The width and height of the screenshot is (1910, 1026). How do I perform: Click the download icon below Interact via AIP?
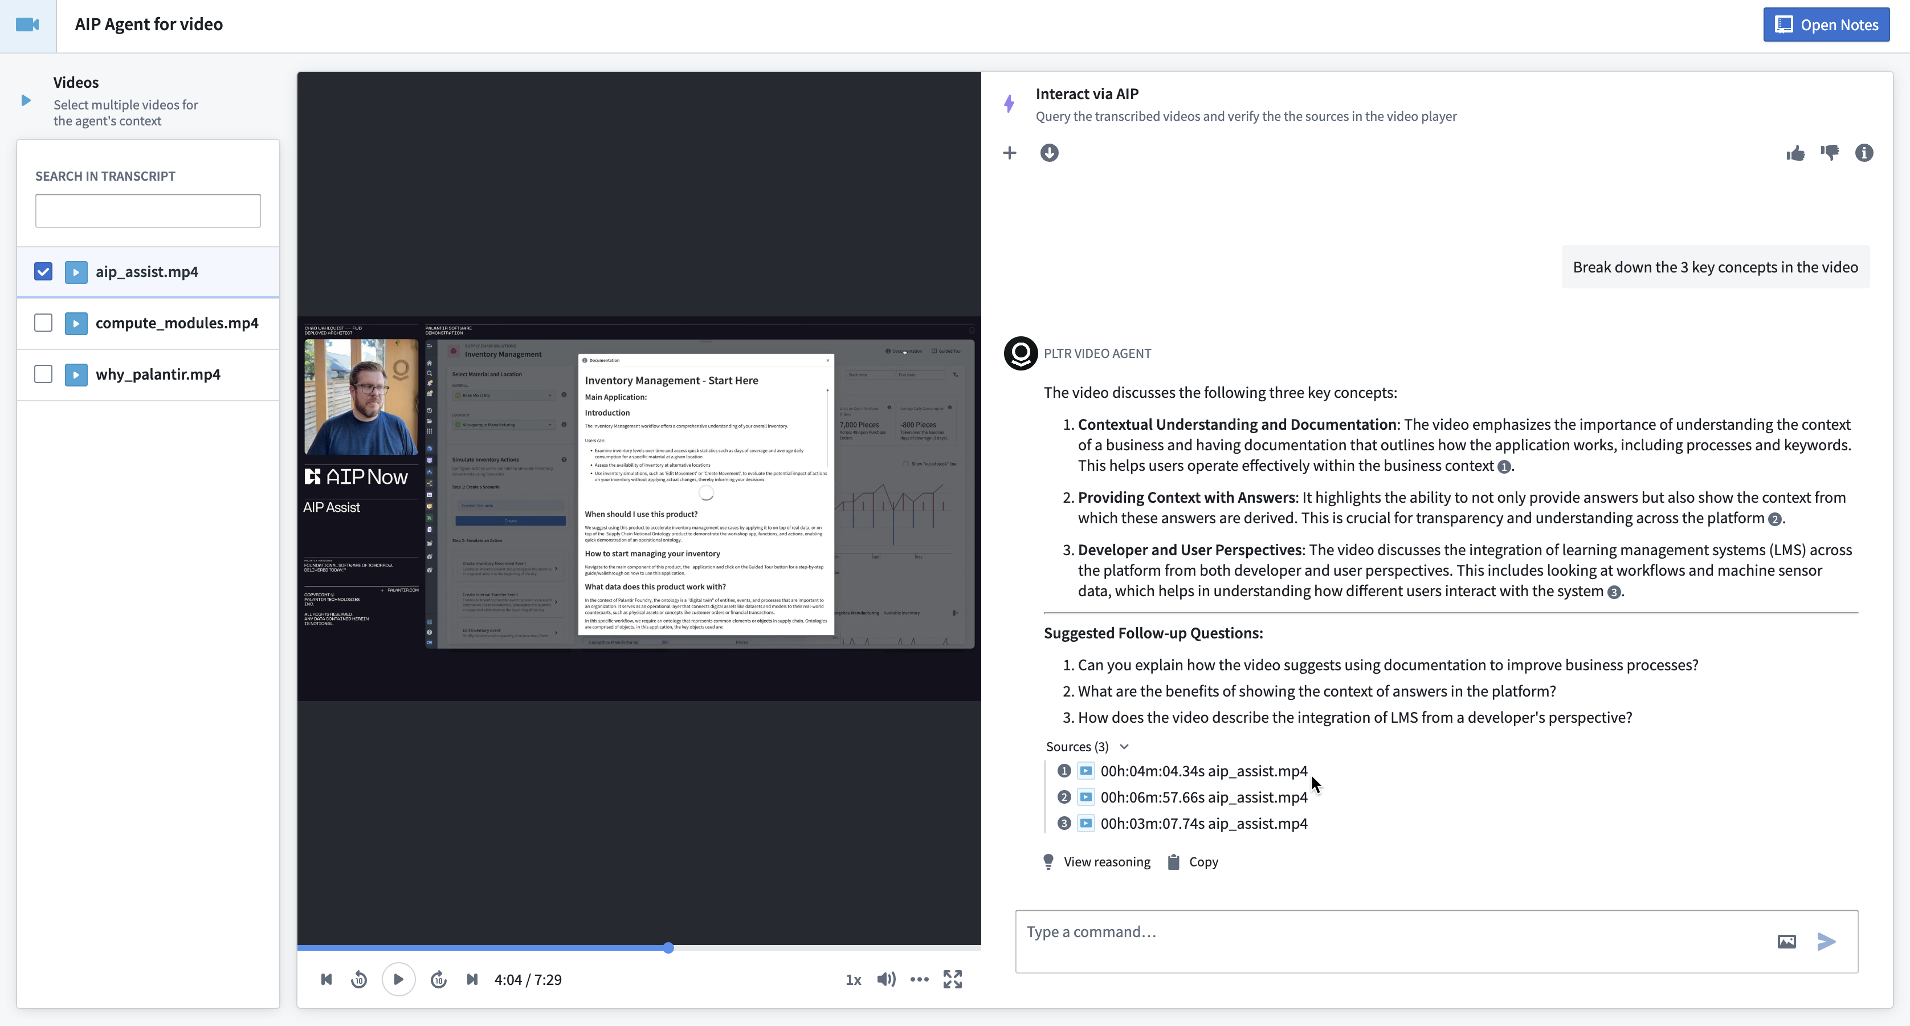coord(1049,153)
